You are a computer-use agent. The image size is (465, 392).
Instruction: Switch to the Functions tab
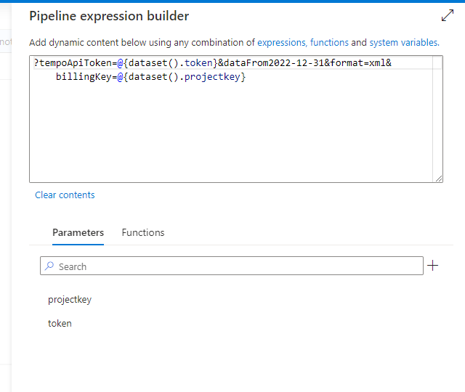[143, 232]
